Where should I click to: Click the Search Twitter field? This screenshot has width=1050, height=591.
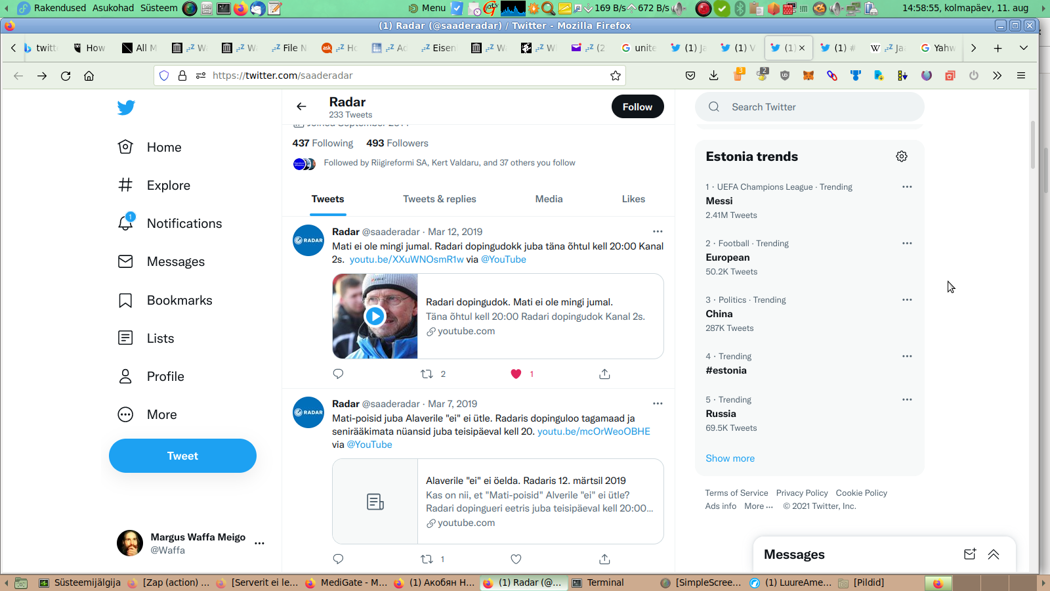810,107
